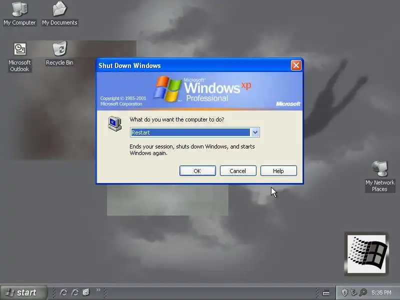This screenshot has height=300, width=400.
Task: Expand the quick launch overflow chevron
Action: [98, 290]
